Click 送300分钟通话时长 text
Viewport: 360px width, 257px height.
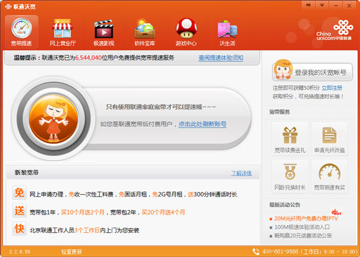click(212, 195)
